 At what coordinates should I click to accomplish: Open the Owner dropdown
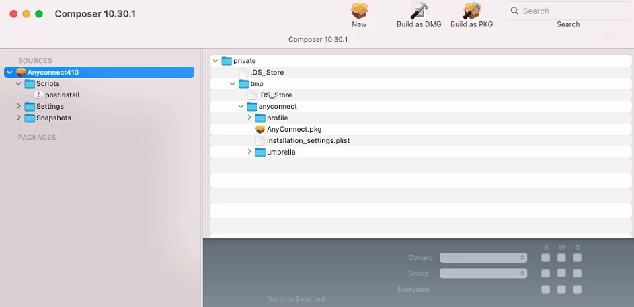pos(483,258)
